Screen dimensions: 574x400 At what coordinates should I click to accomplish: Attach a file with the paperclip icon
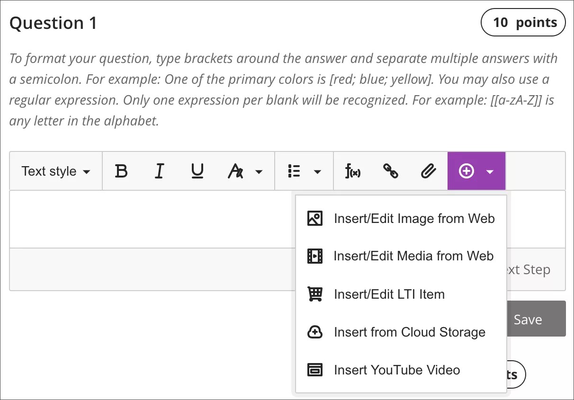point(429,171)
